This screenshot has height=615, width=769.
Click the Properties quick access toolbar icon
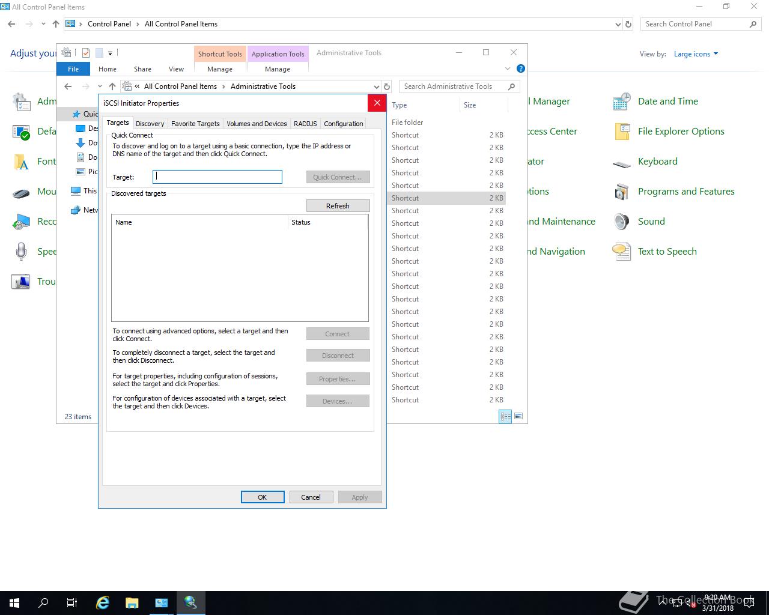point(86,53)
